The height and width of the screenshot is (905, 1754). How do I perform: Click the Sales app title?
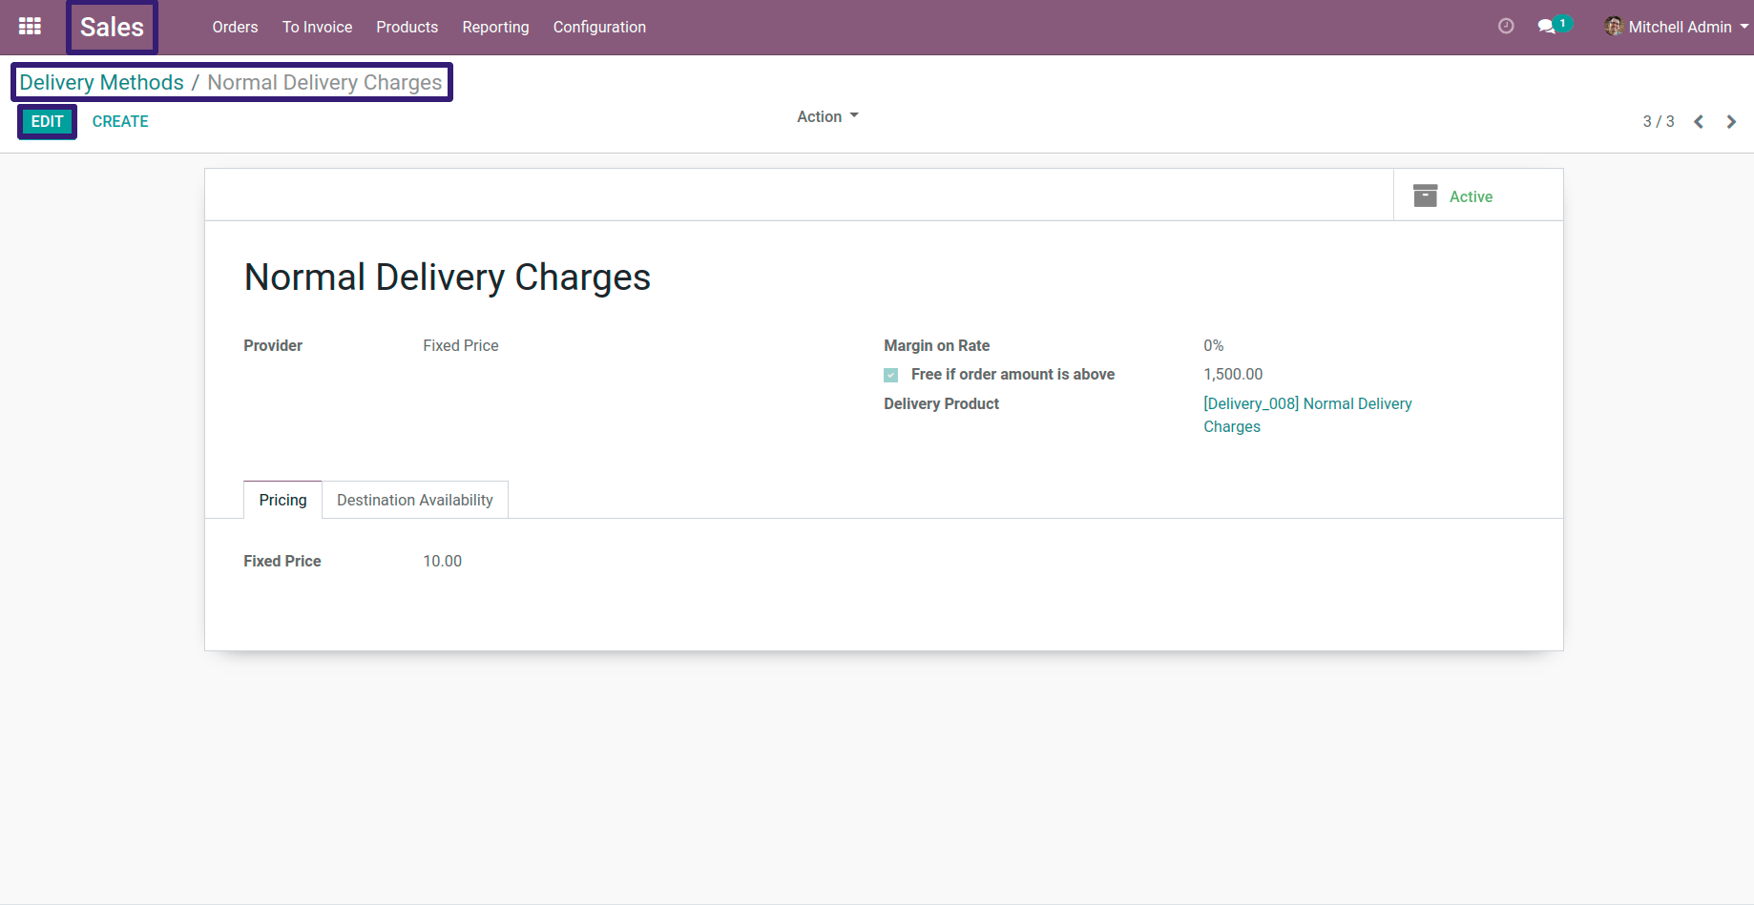[x=112, y=27]
